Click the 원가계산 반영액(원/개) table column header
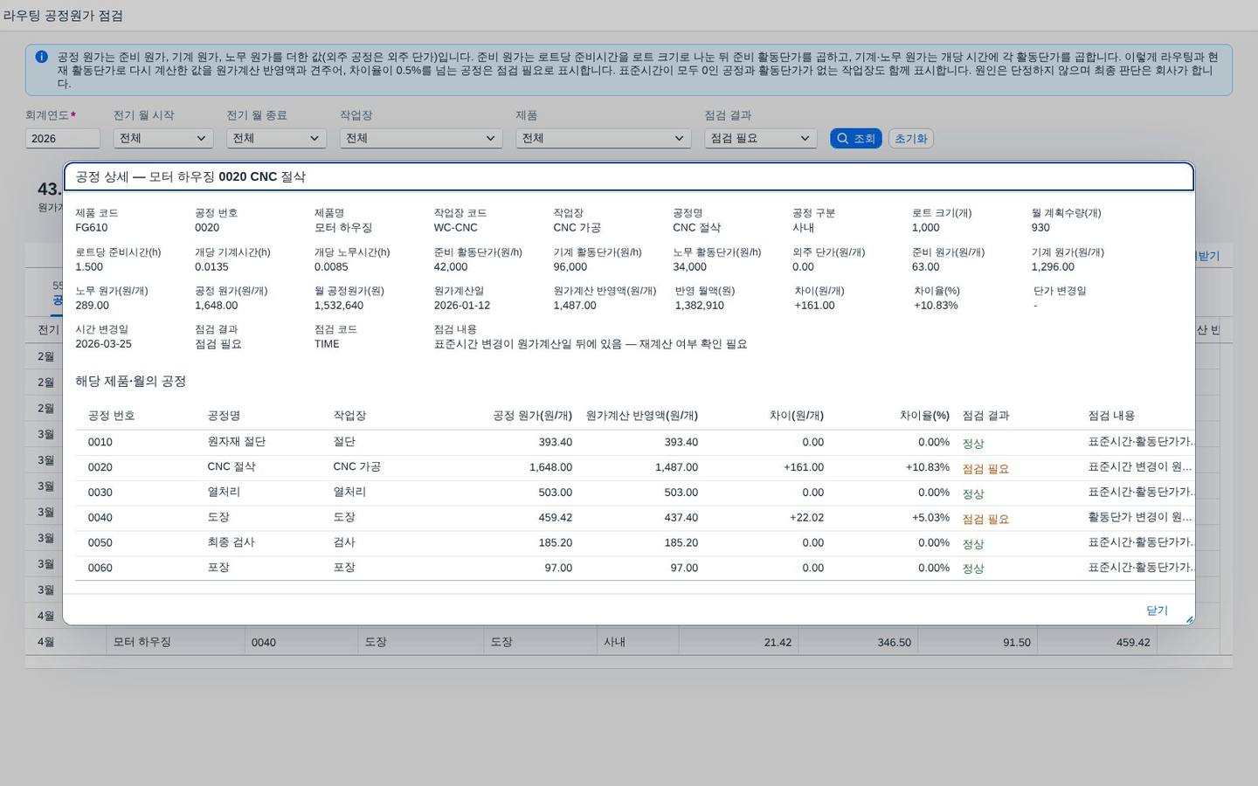1258x786 pixels. pyautogui.click(x=642, y=416)
